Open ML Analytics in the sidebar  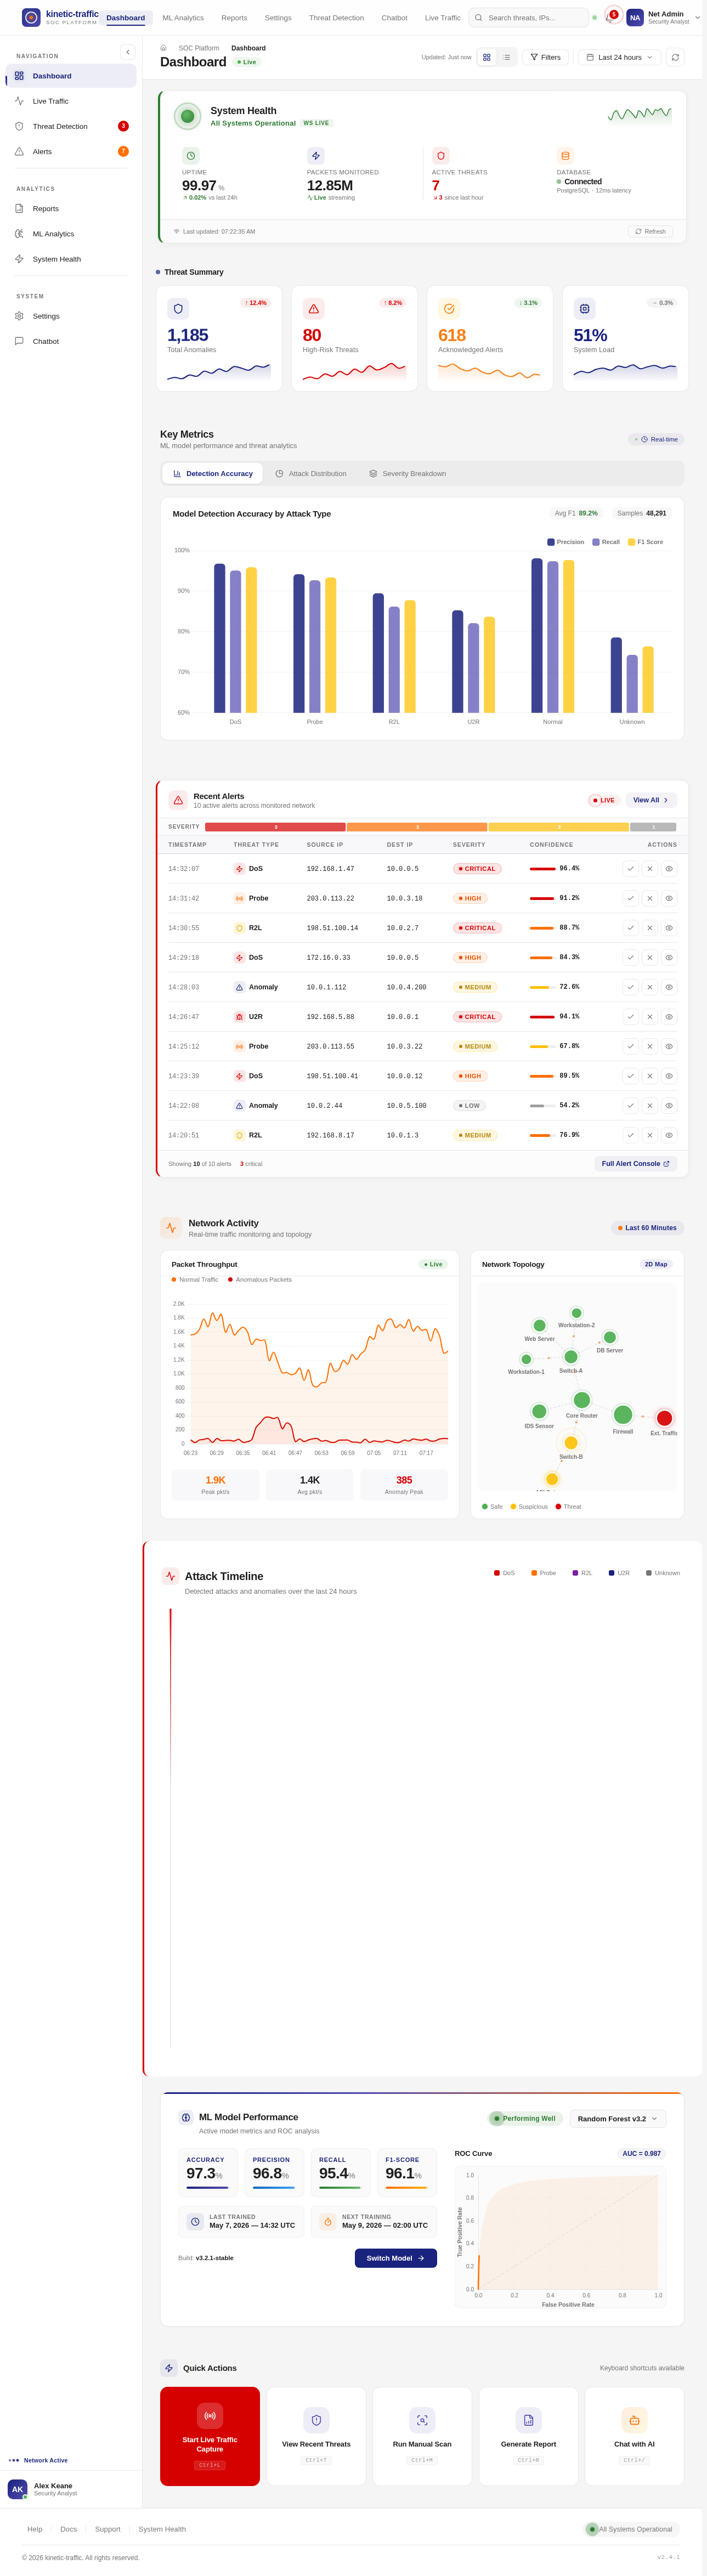click(x=71, y=233)
